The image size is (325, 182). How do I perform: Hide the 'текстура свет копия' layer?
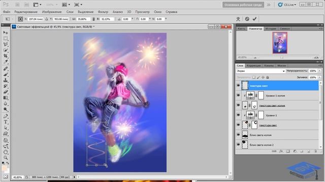(238, 105)
